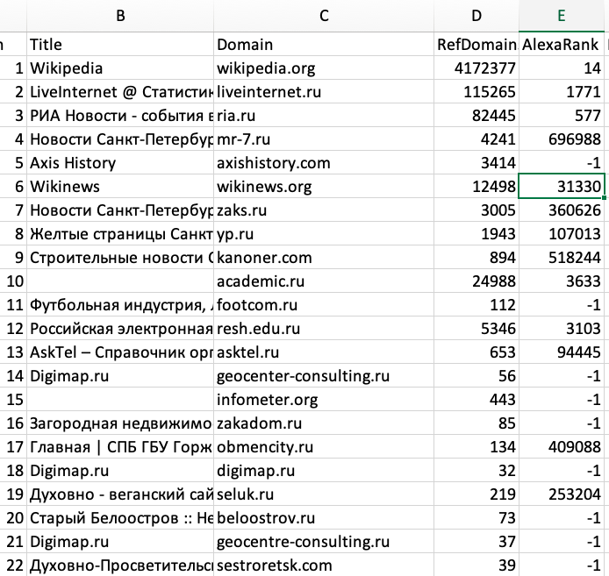Select cell with value 360626
This screenshot has height=576, width=609.
point(562,210)
